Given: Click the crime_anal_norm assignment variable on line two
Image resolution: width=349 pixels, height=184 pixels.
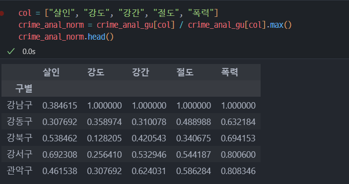Looking at the screenshot, I should point(51,25).
